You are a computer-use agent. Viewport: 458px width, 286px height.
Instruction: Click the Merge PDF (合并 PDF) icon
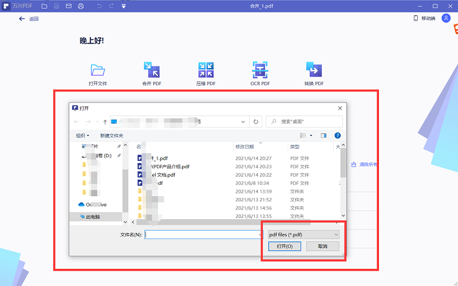click(x=152, y=70)
